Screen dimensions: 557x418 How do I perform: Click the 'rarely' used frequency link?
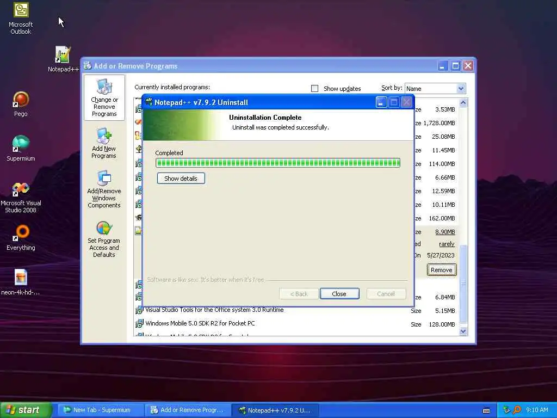click(447, 244)
